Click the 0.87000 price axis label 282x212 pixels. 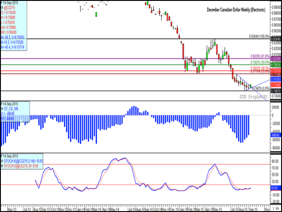pos(277,19)
